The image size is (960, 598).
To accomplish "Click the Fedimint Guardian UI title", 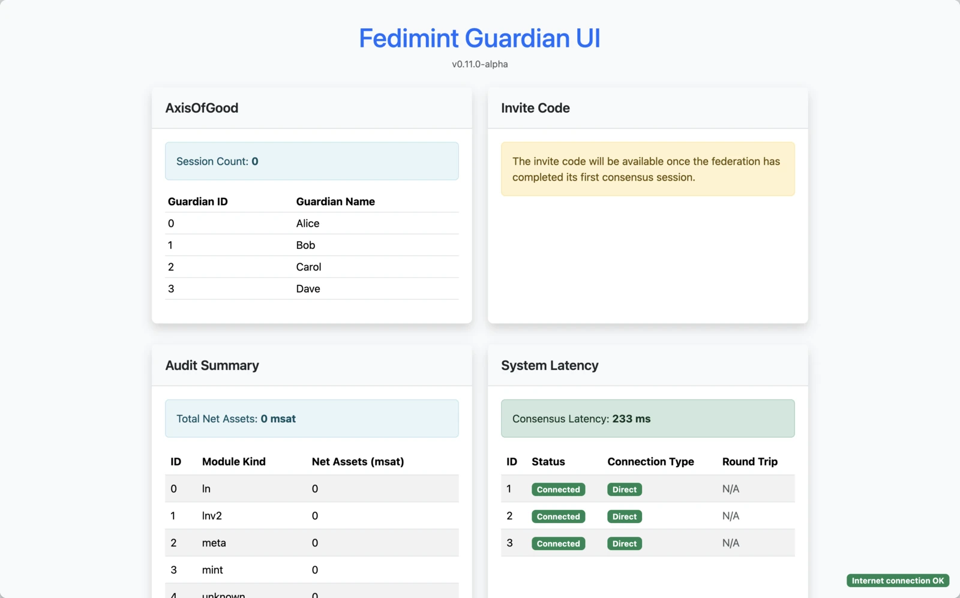I will (x=479, y=38).
